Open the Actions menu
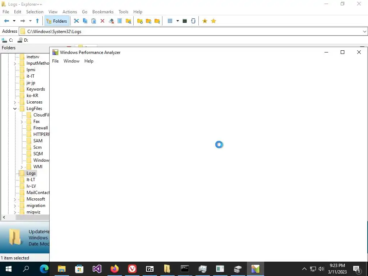The width and height of the screenshot is (368, 276). (70, 12)
